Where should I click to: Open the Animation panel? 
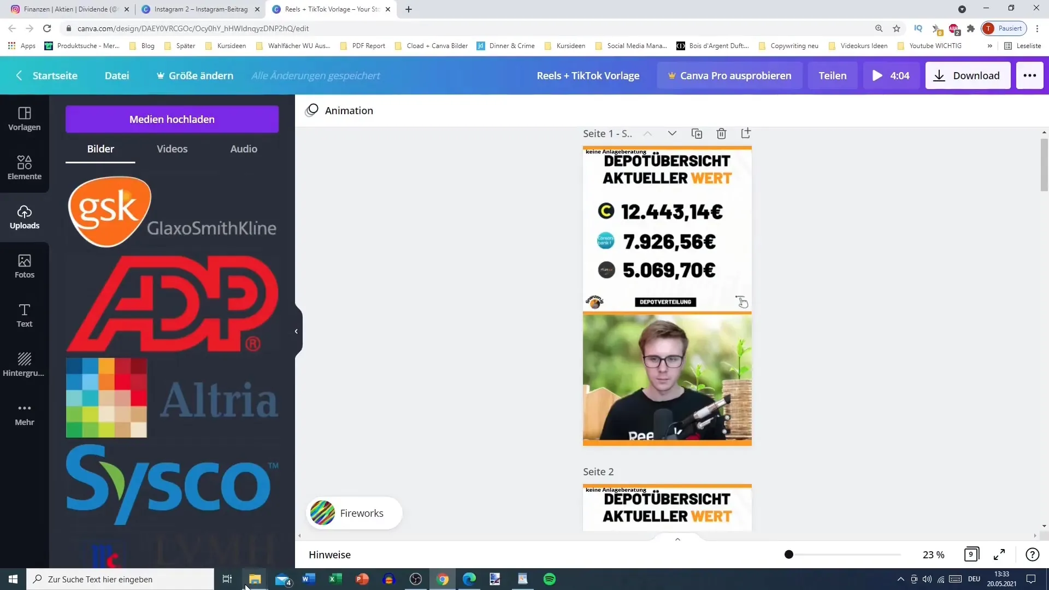tap(339, 110)
